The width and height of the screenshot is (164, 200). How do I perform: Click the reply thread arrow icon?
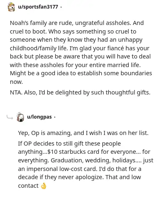click(x=10, y=117)
